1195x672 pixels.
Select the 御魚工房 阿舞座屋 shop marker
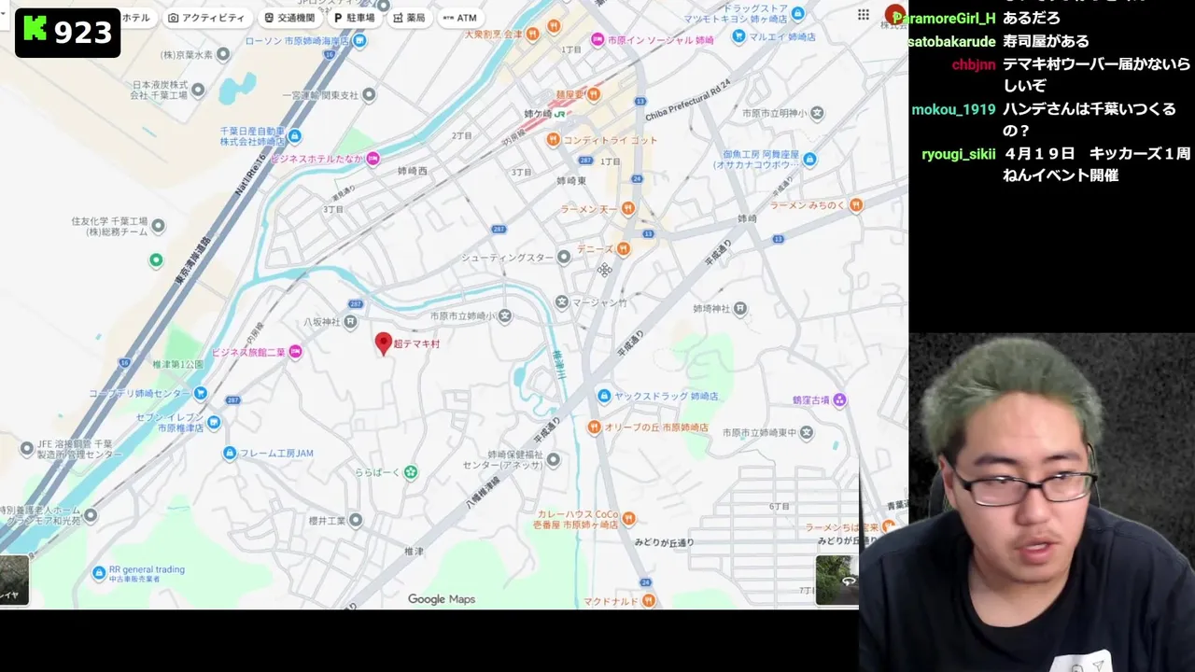click(810, 160)
